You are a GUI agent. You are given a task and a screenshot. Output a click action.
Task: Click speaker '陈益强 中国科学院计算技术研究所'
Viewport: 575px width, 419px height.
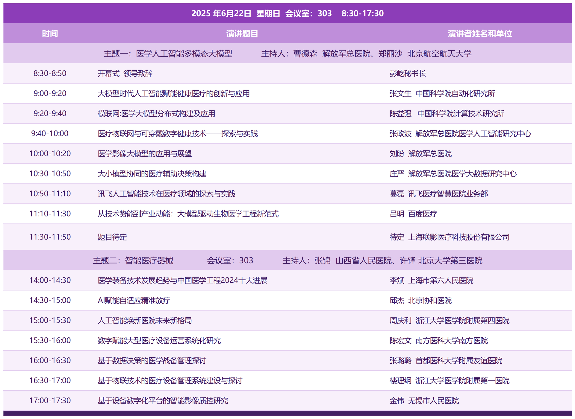click(x=447, y=113)
